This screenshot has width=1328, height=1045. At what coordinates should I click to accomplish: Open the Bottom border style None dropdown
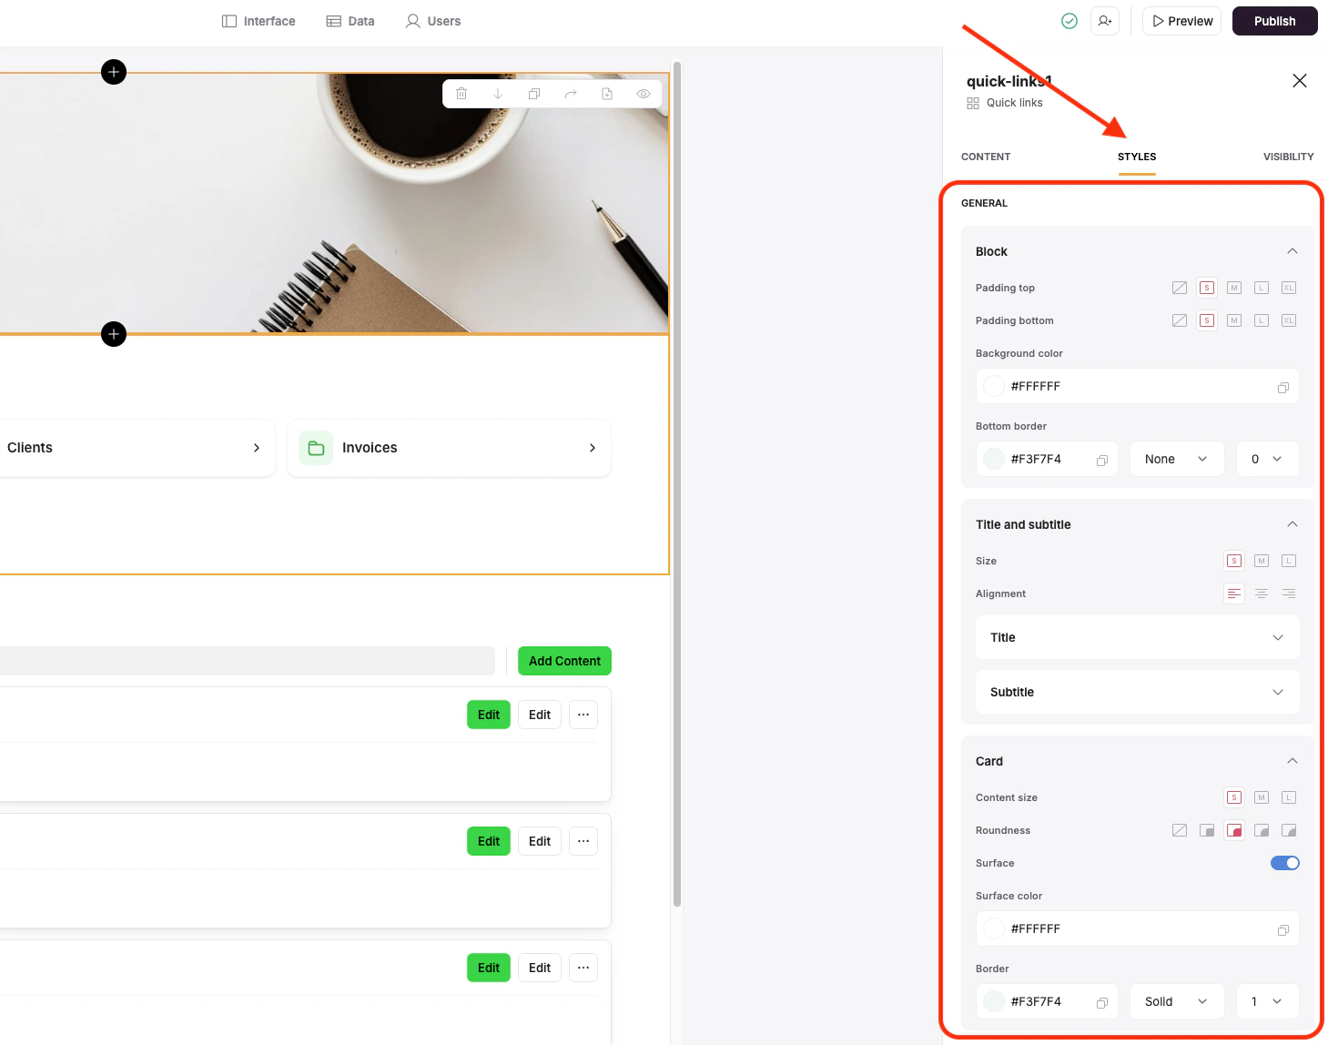[1177, 459]
